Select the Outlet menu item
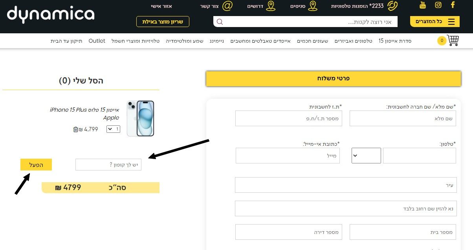This screenshot has height=250, width=473. tap(97, 41)
